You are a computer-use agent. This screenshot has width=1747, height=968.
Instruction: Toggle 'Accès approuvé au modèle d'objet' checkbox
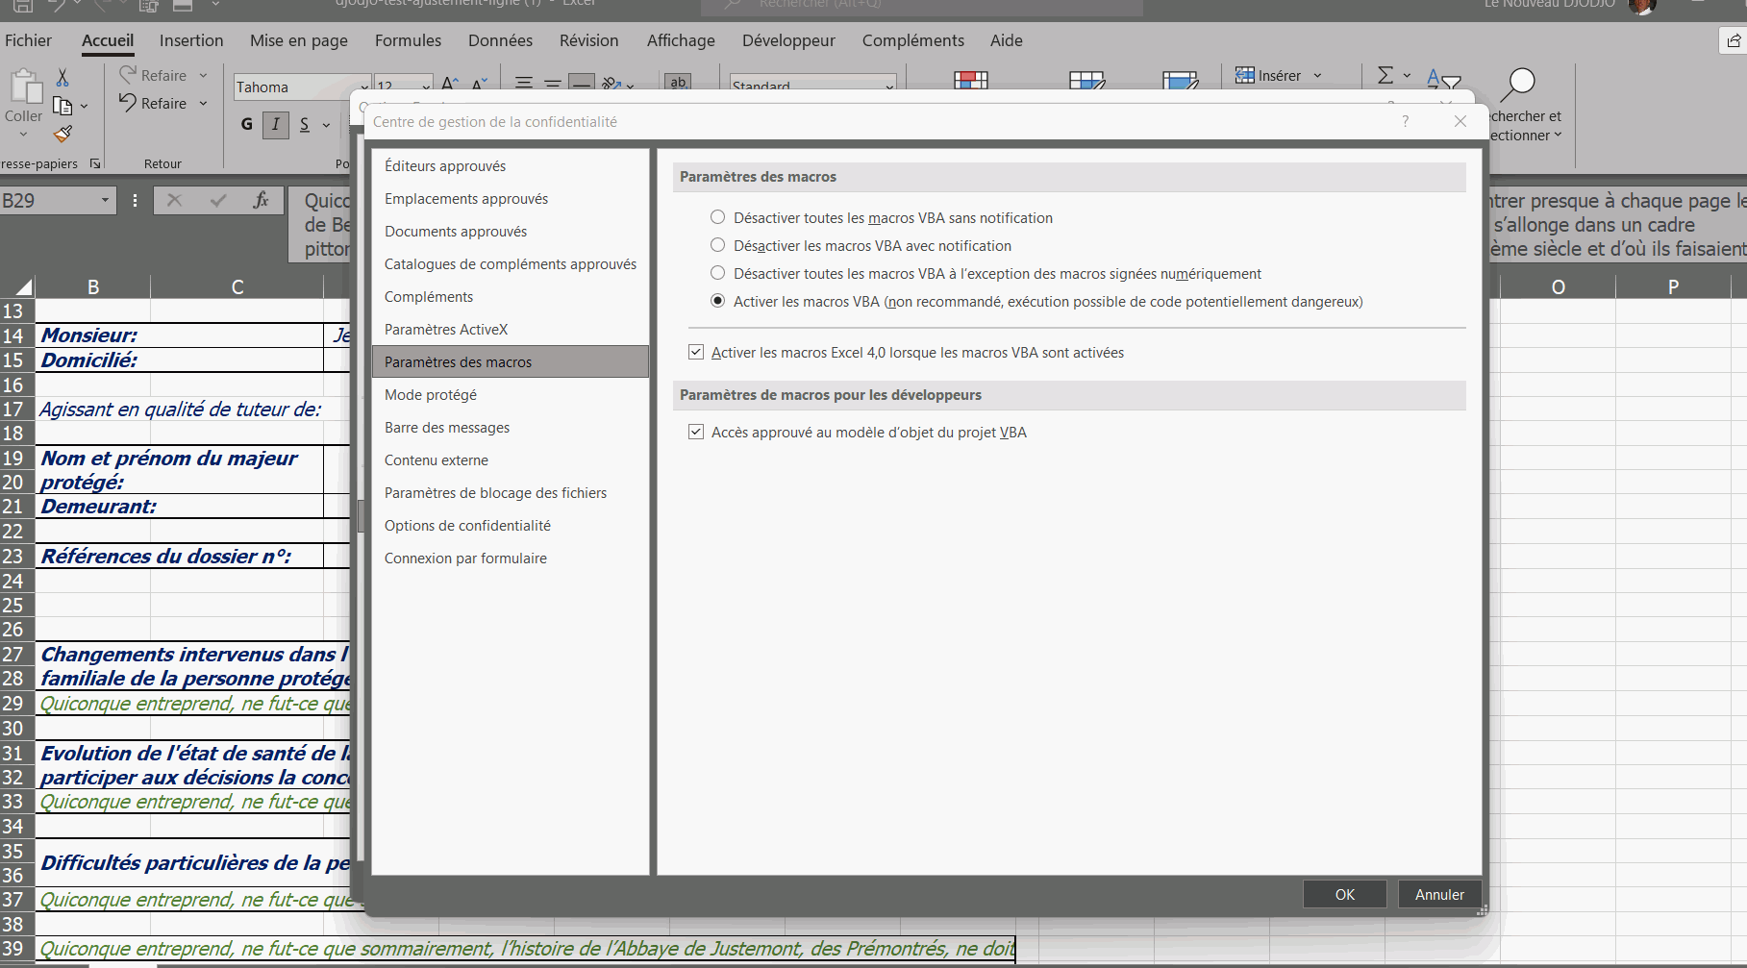click(696, 433)
